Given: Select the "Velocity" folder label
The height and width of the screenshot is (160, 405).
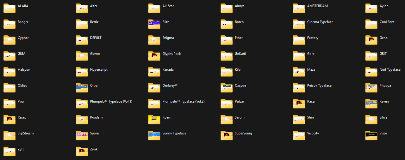Looking at the screenshot, I should (313, 133).
